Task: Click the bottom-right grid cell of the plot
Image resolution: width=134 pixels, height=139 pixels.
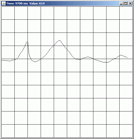Action: (126, 131)
